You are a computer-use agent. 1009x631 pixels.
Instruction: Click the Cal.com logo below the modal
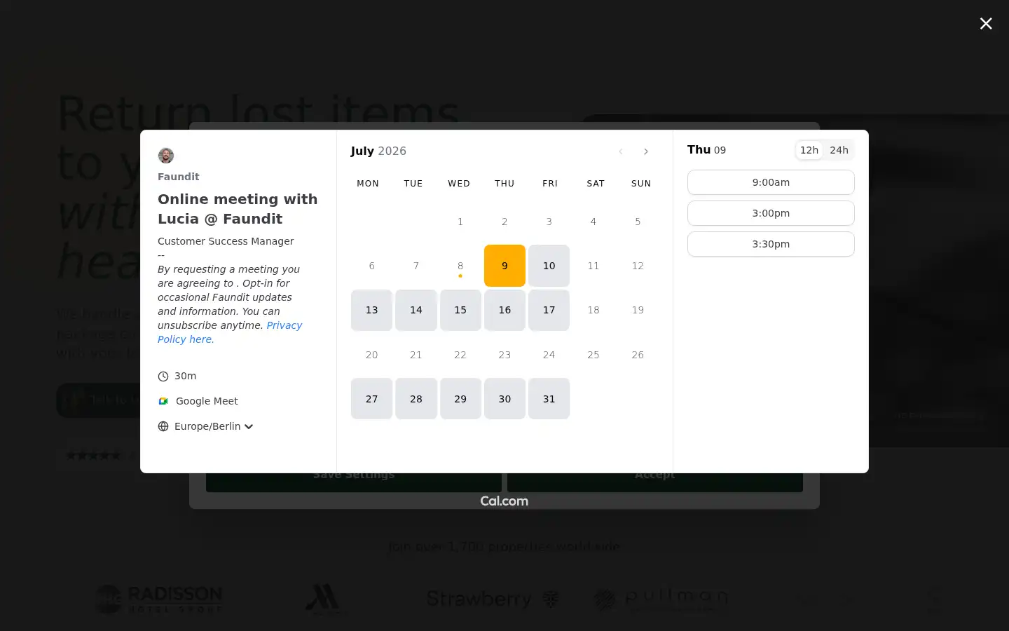coord(504,501)
